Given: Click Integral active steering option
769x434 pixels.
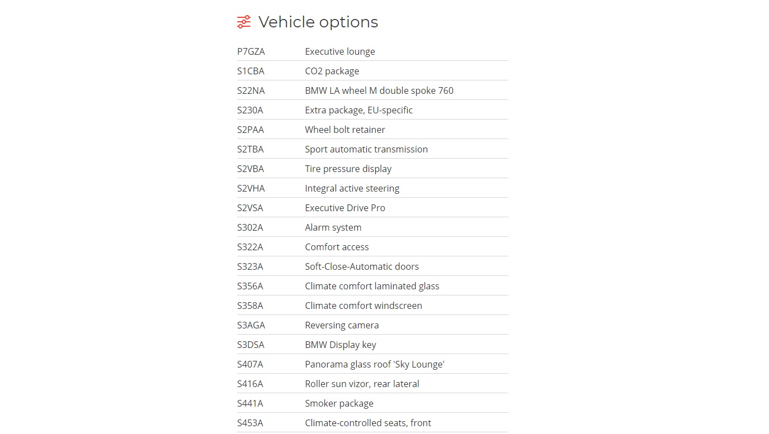Looking at the screenshot, I should pos(352,188).
